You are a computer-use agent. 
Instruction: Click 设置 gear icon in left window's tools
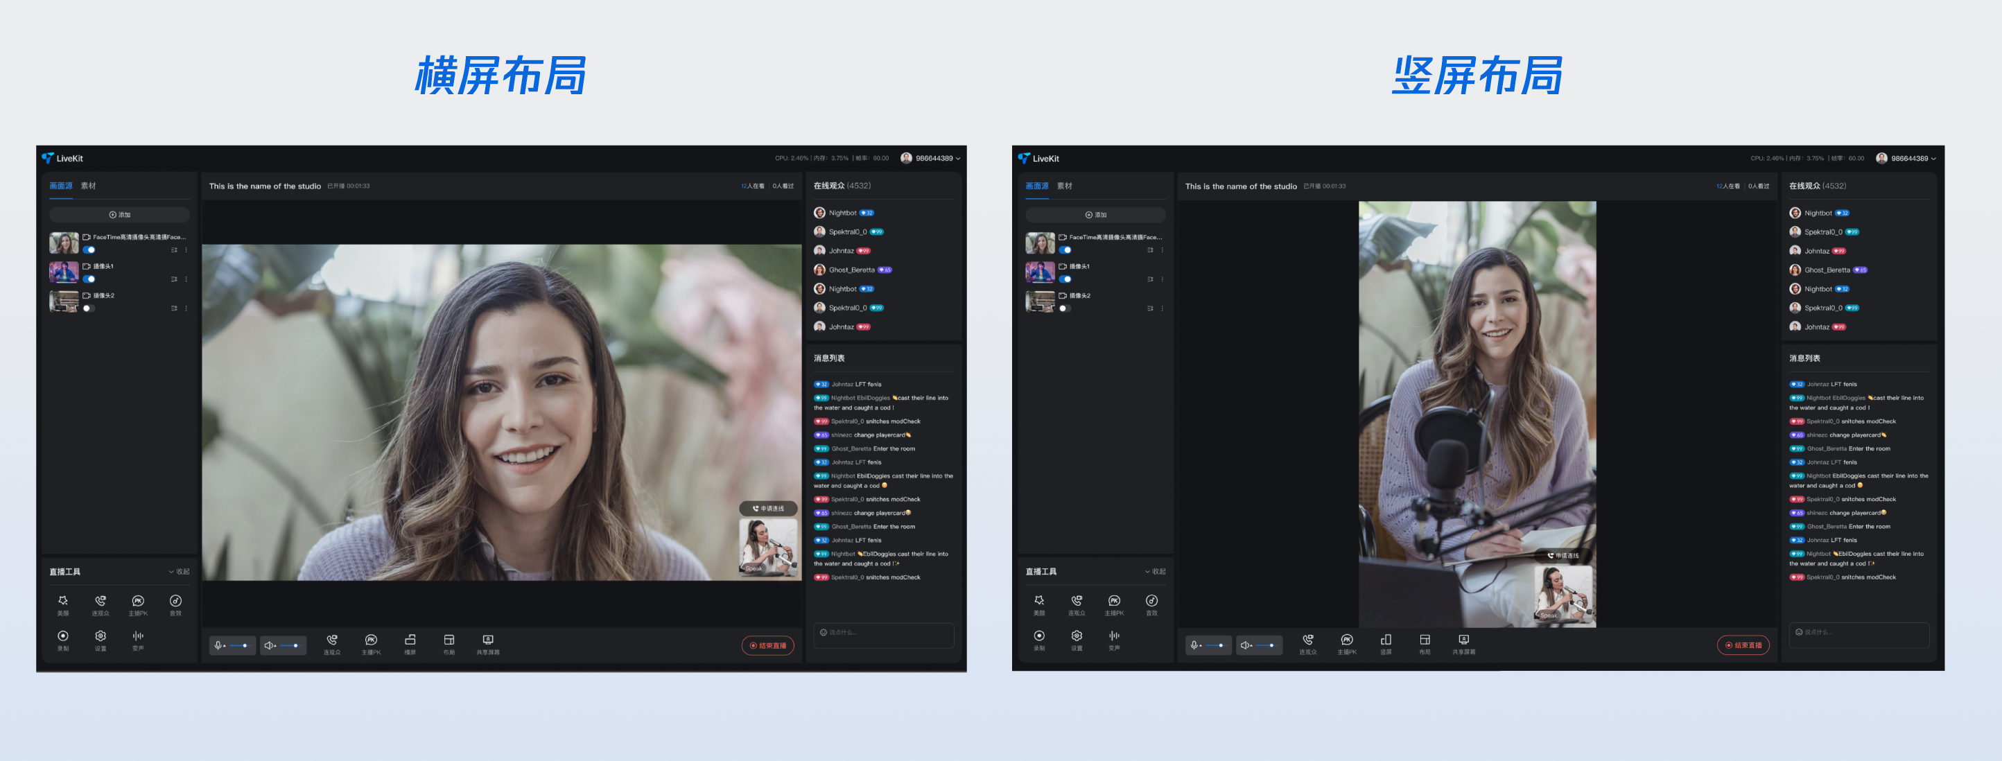tap(101, 637)
